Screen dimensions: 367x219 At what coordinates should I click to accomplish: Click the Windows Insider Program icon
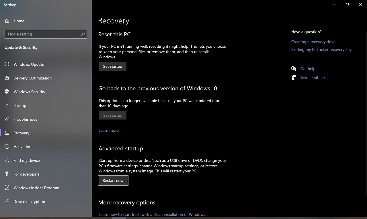[7, 188]
